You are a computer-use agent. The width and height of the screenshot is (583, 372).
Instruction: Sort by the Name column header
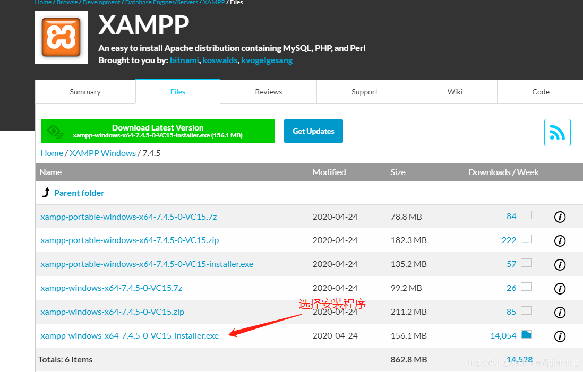[x=50, y=172]
